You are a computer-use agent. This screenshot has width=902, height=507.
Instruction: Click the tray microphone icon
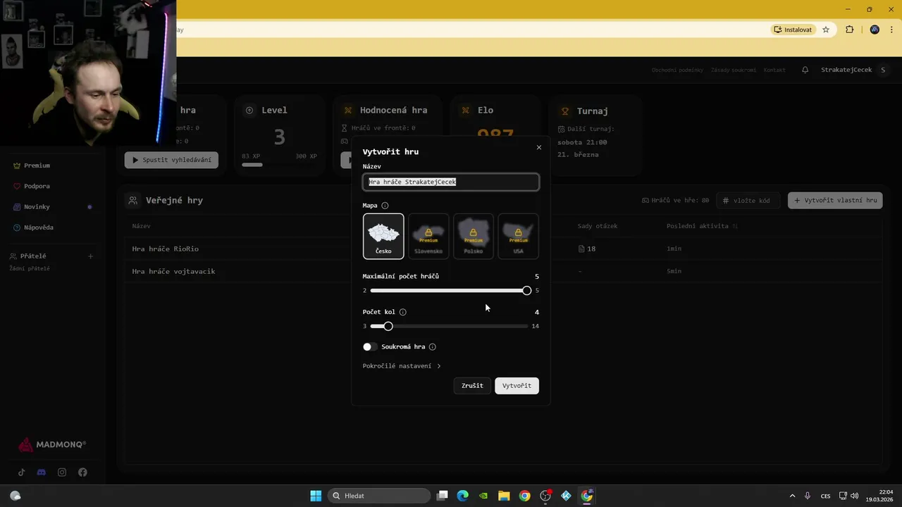(x=808, y=496)
